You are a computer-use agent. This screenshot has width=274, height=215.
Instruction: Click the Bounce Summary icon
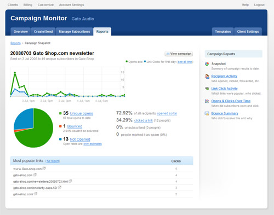[207, 113]
